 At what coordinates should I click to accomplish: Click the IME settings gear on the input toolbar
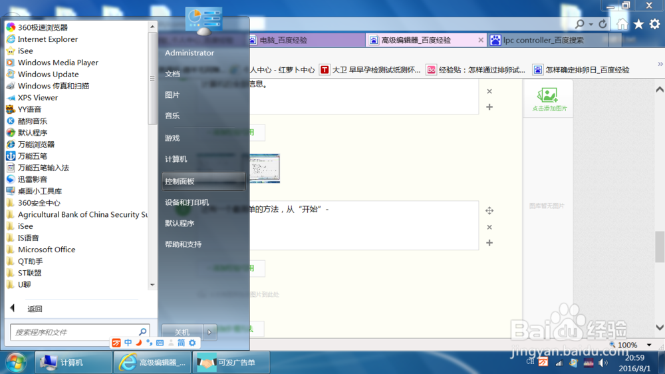point(193,343)
